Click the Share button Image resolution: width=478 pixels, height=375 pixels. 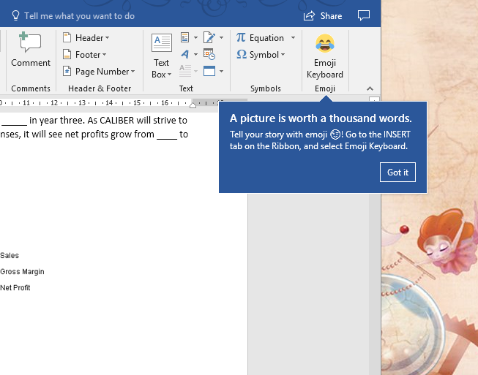323,16
